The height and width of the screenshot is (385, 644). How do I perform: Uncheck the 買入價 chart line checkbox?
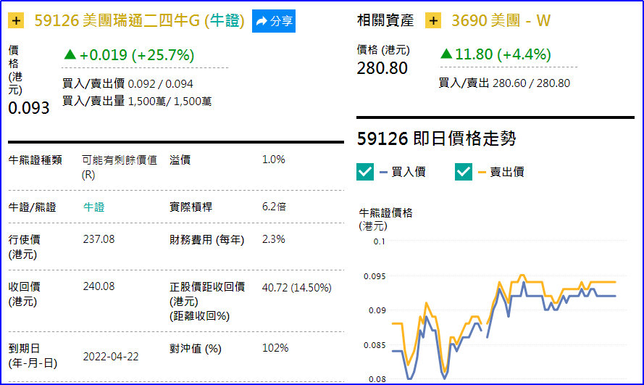click(x=365, y=172)
